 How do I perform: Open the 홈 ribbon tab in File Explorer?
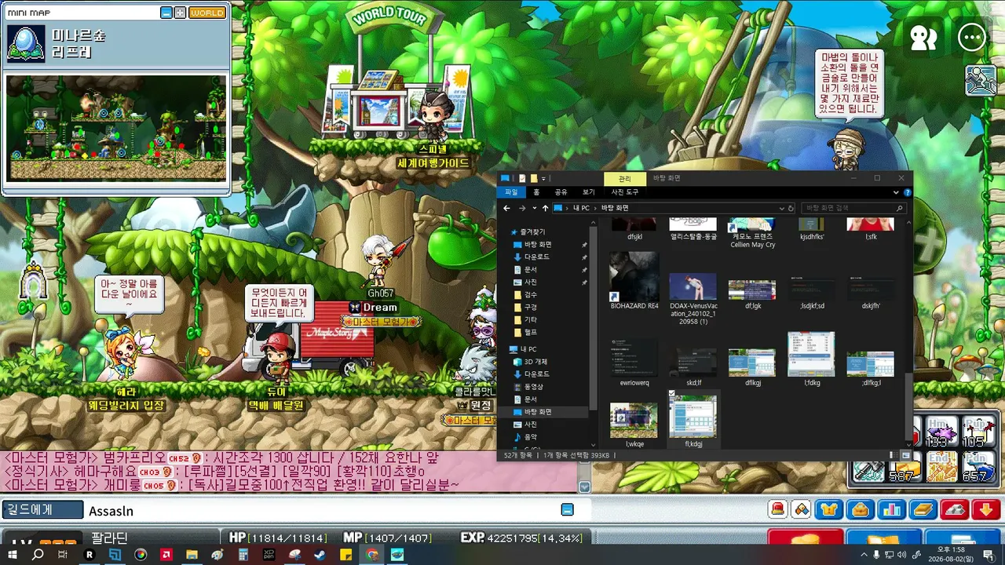(x=536, y=192)
